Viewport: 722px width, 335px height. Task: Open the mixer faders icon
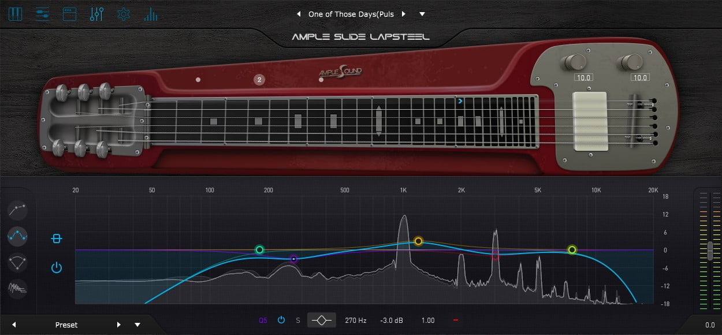[x=96, y=14]
